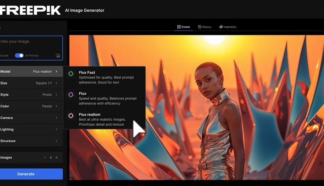
Task: Open the Size Square 1:1 chevron
Action: pos(56,83)
